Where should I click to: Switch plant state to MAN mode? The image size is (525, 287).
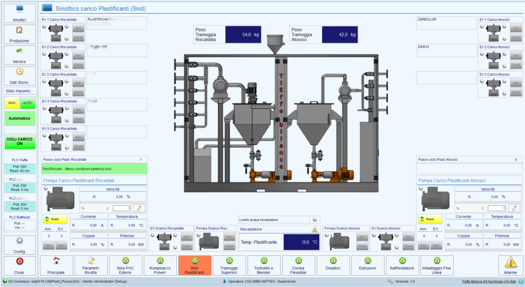coord(12,103)
